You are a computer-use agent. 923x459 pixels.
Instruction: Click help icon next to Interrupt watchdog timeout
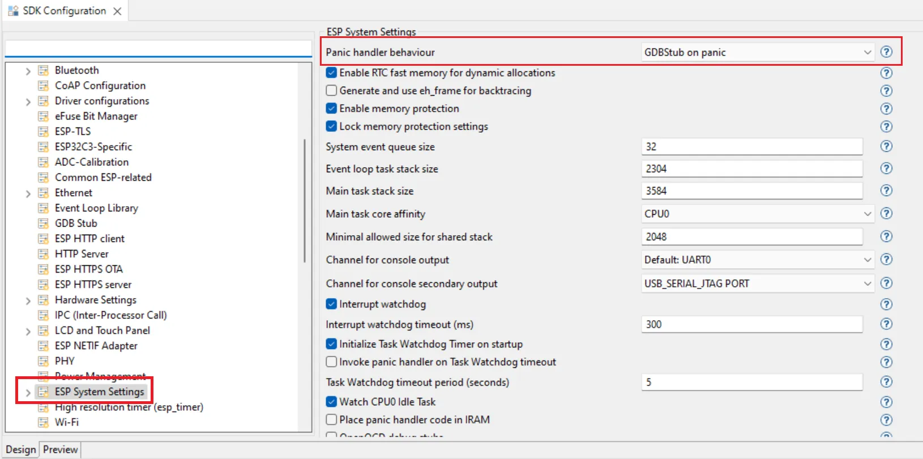tap(886, 324)
